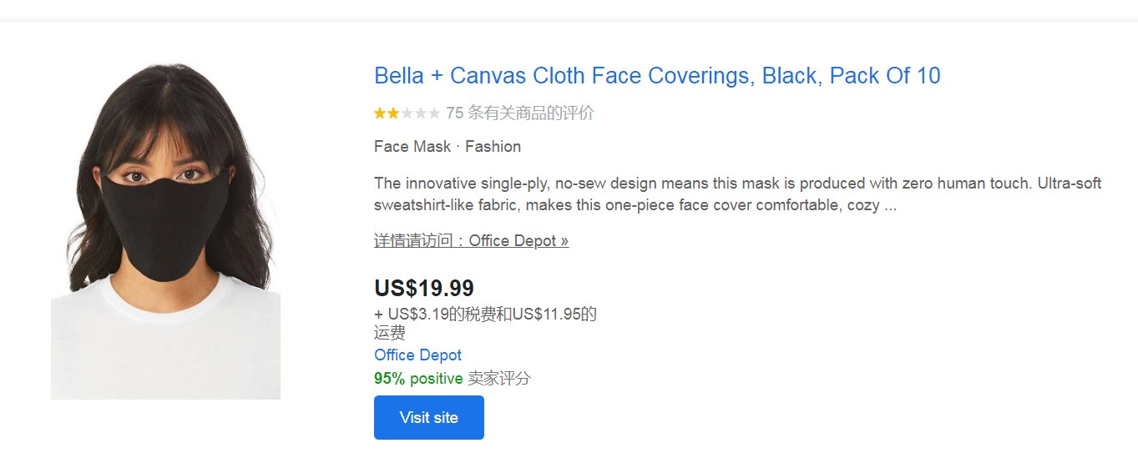Click the fifth gray rating star
The height and width of the screenshot is (458, 1138).
[433, 113]
